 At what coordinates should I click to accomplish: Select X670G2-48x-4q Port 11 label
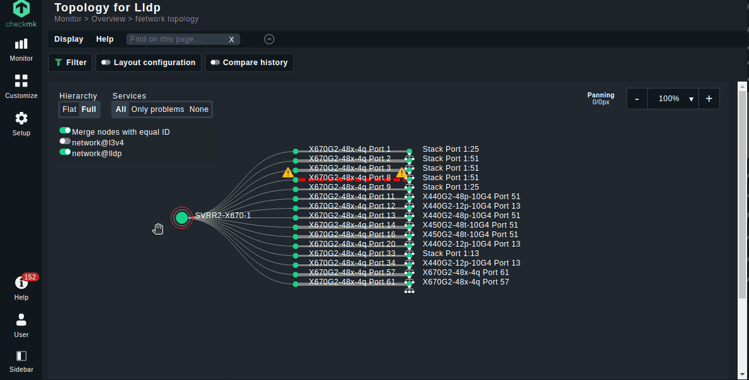tap(351, 197)
